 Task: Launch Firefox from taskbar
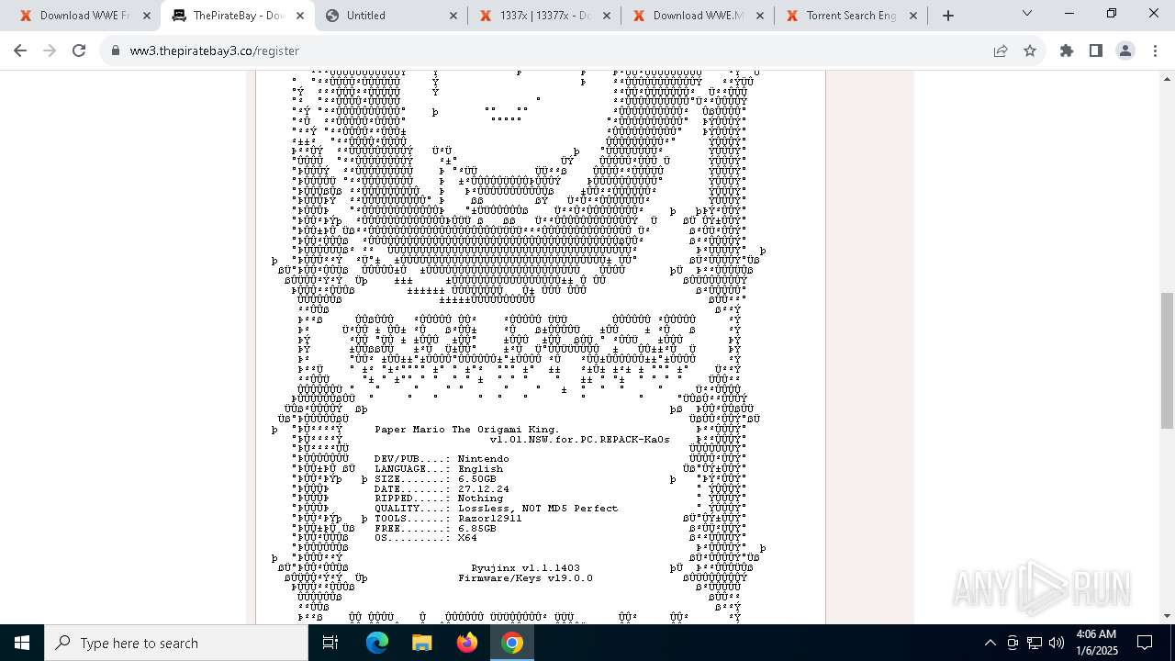point(466,643)
